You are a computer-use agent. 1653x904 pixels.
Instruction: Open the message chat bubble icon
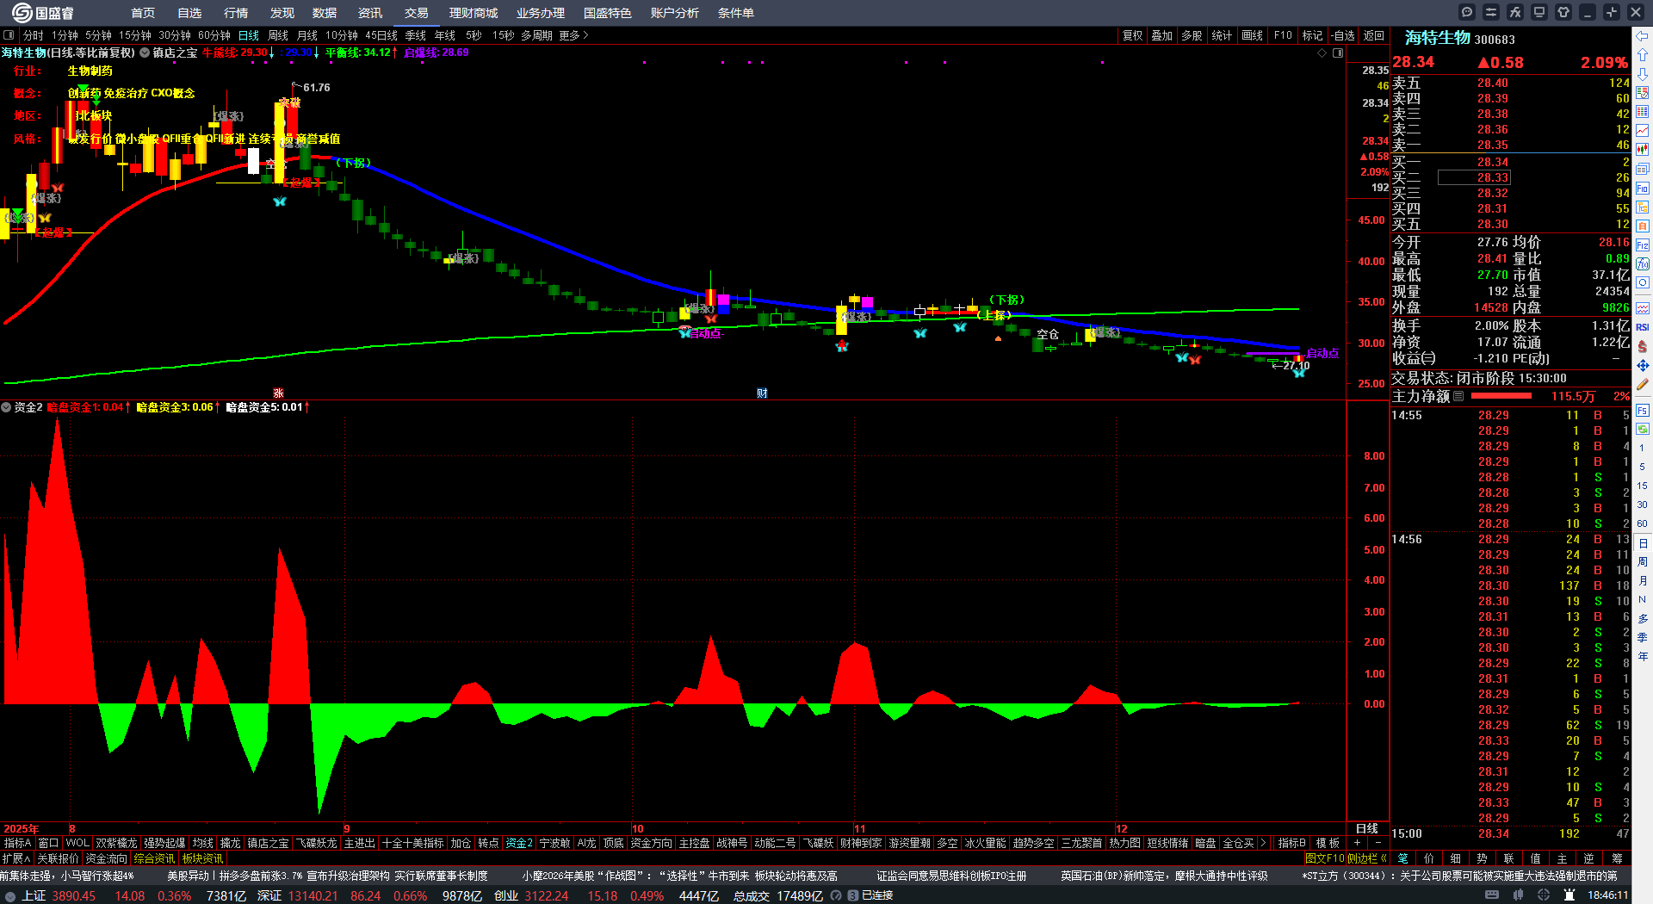(1467, 12)
